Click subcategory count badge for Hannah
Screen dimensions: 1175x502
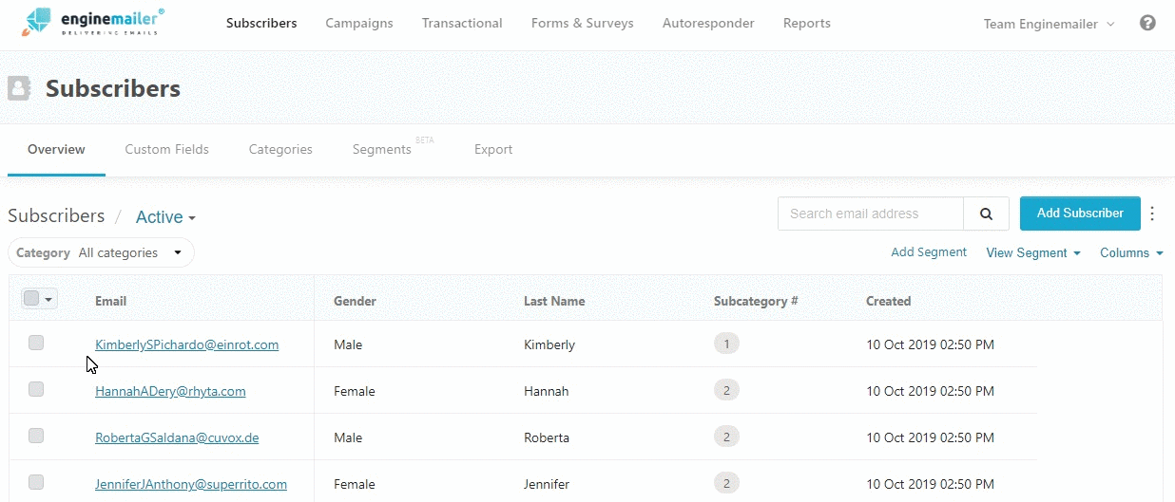tap(726, 390)
